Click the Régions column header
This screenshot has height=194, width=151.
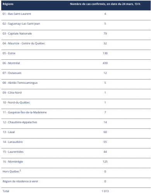click(x=8, y=4)
